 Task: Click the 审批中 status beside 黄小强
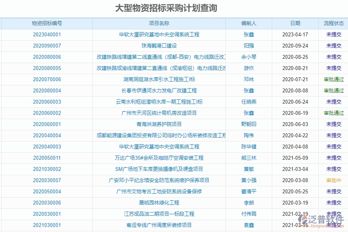pyautogui.click(x=332, y=180)
